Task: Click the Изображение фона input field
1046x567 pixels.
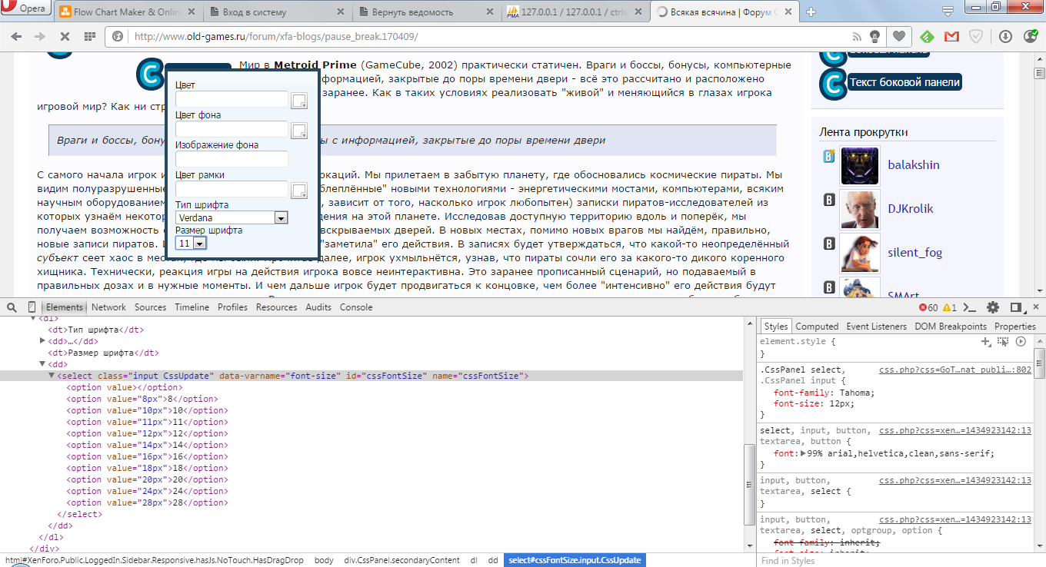Action: click(232, 159)
